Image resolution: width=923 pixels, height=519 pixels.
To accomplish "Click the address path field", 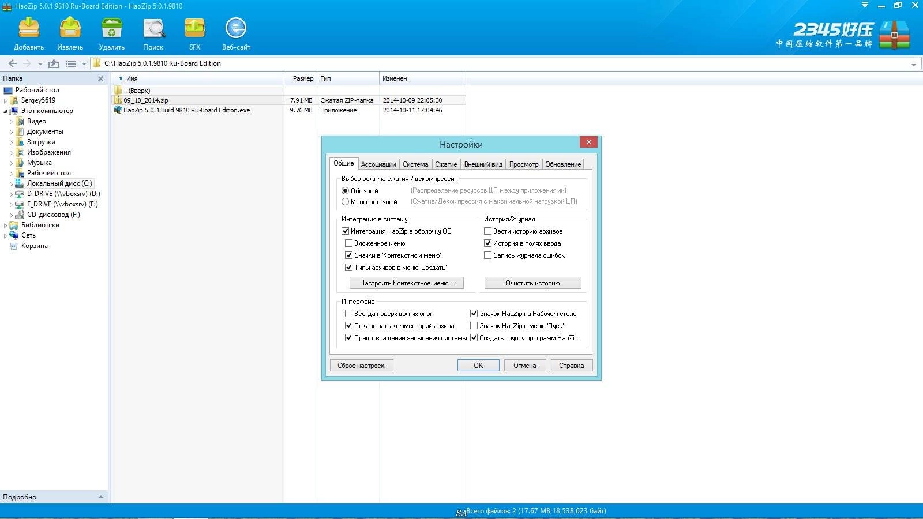I will click(x=505, y=63).
